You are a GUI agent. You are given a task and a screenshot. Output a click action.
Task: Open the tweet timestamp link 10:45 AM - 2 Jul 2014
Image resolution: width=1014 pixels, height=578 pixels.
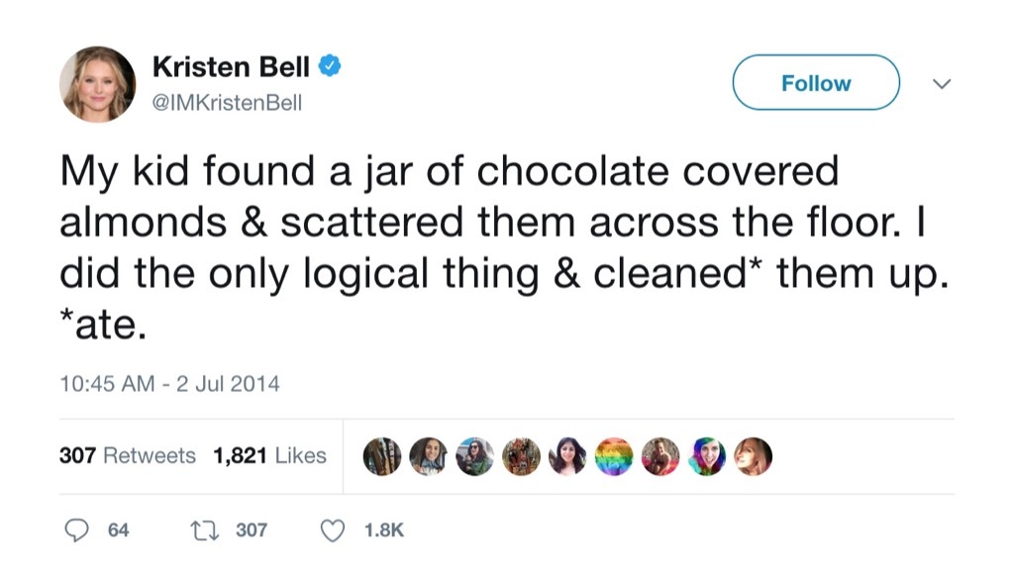[x=169, y=384]
